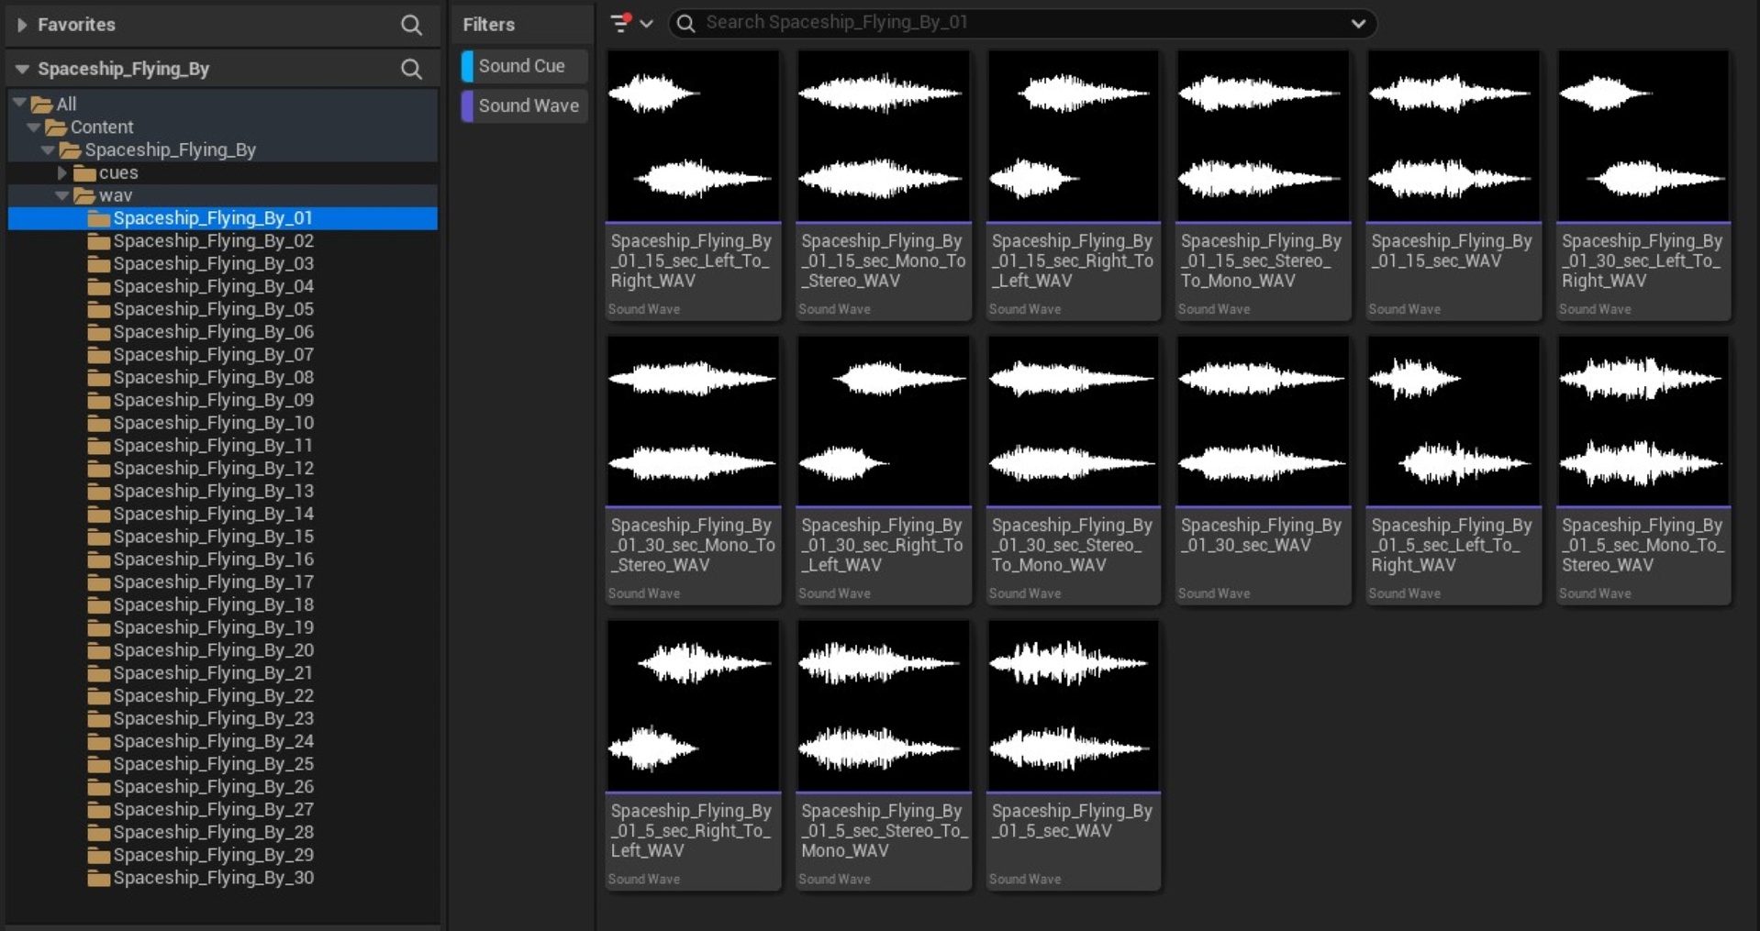1760x931 pixels.
Task: Select the 01_30_sec_Right_To_Left_WAV asset
Action: pos(884,470)
